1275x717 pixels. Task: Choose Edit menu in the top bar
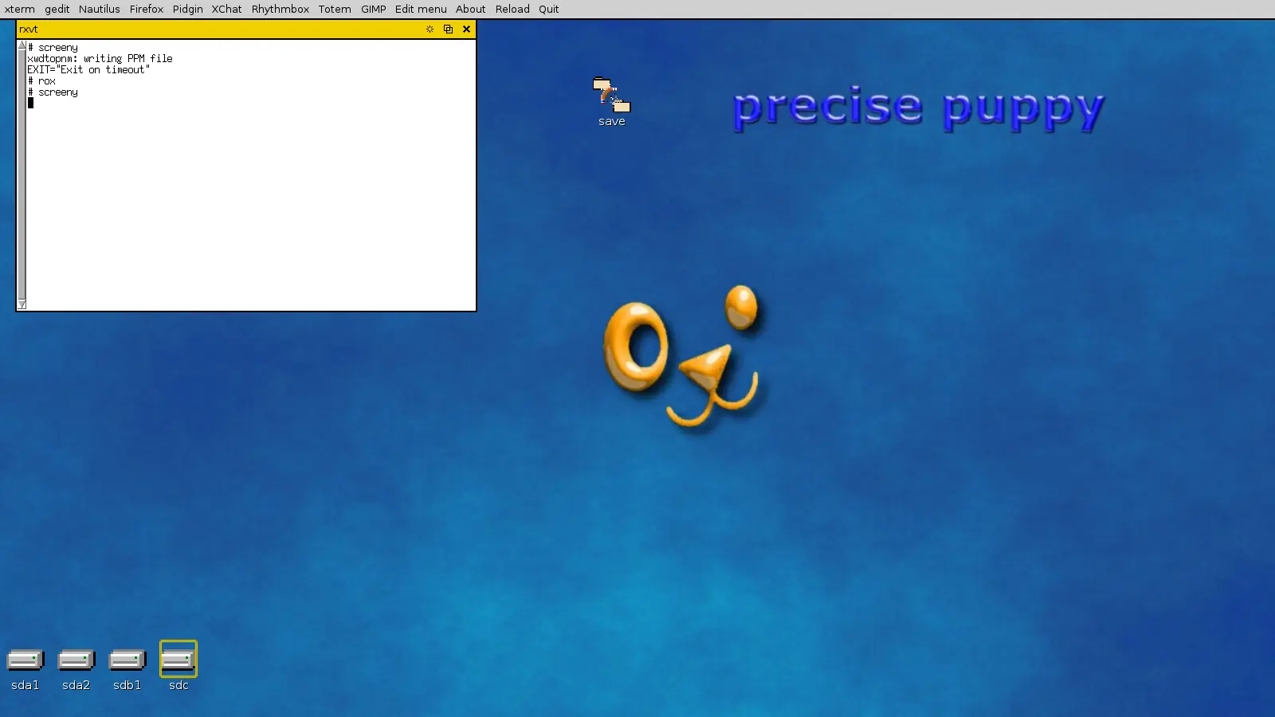421,9
